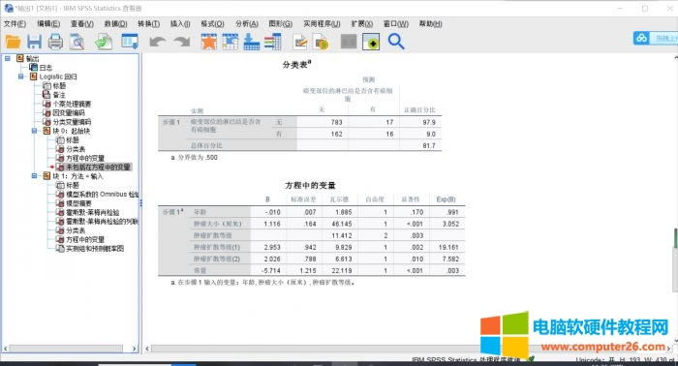Open the 分析(A) menu

tap(247, 24)
